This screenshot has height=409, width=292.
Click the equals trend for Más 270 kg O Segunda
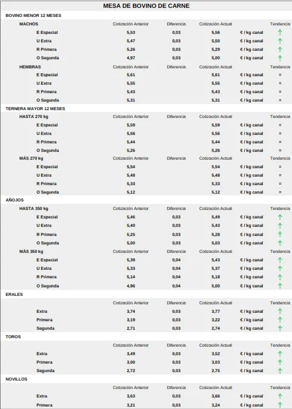[280, 192]
